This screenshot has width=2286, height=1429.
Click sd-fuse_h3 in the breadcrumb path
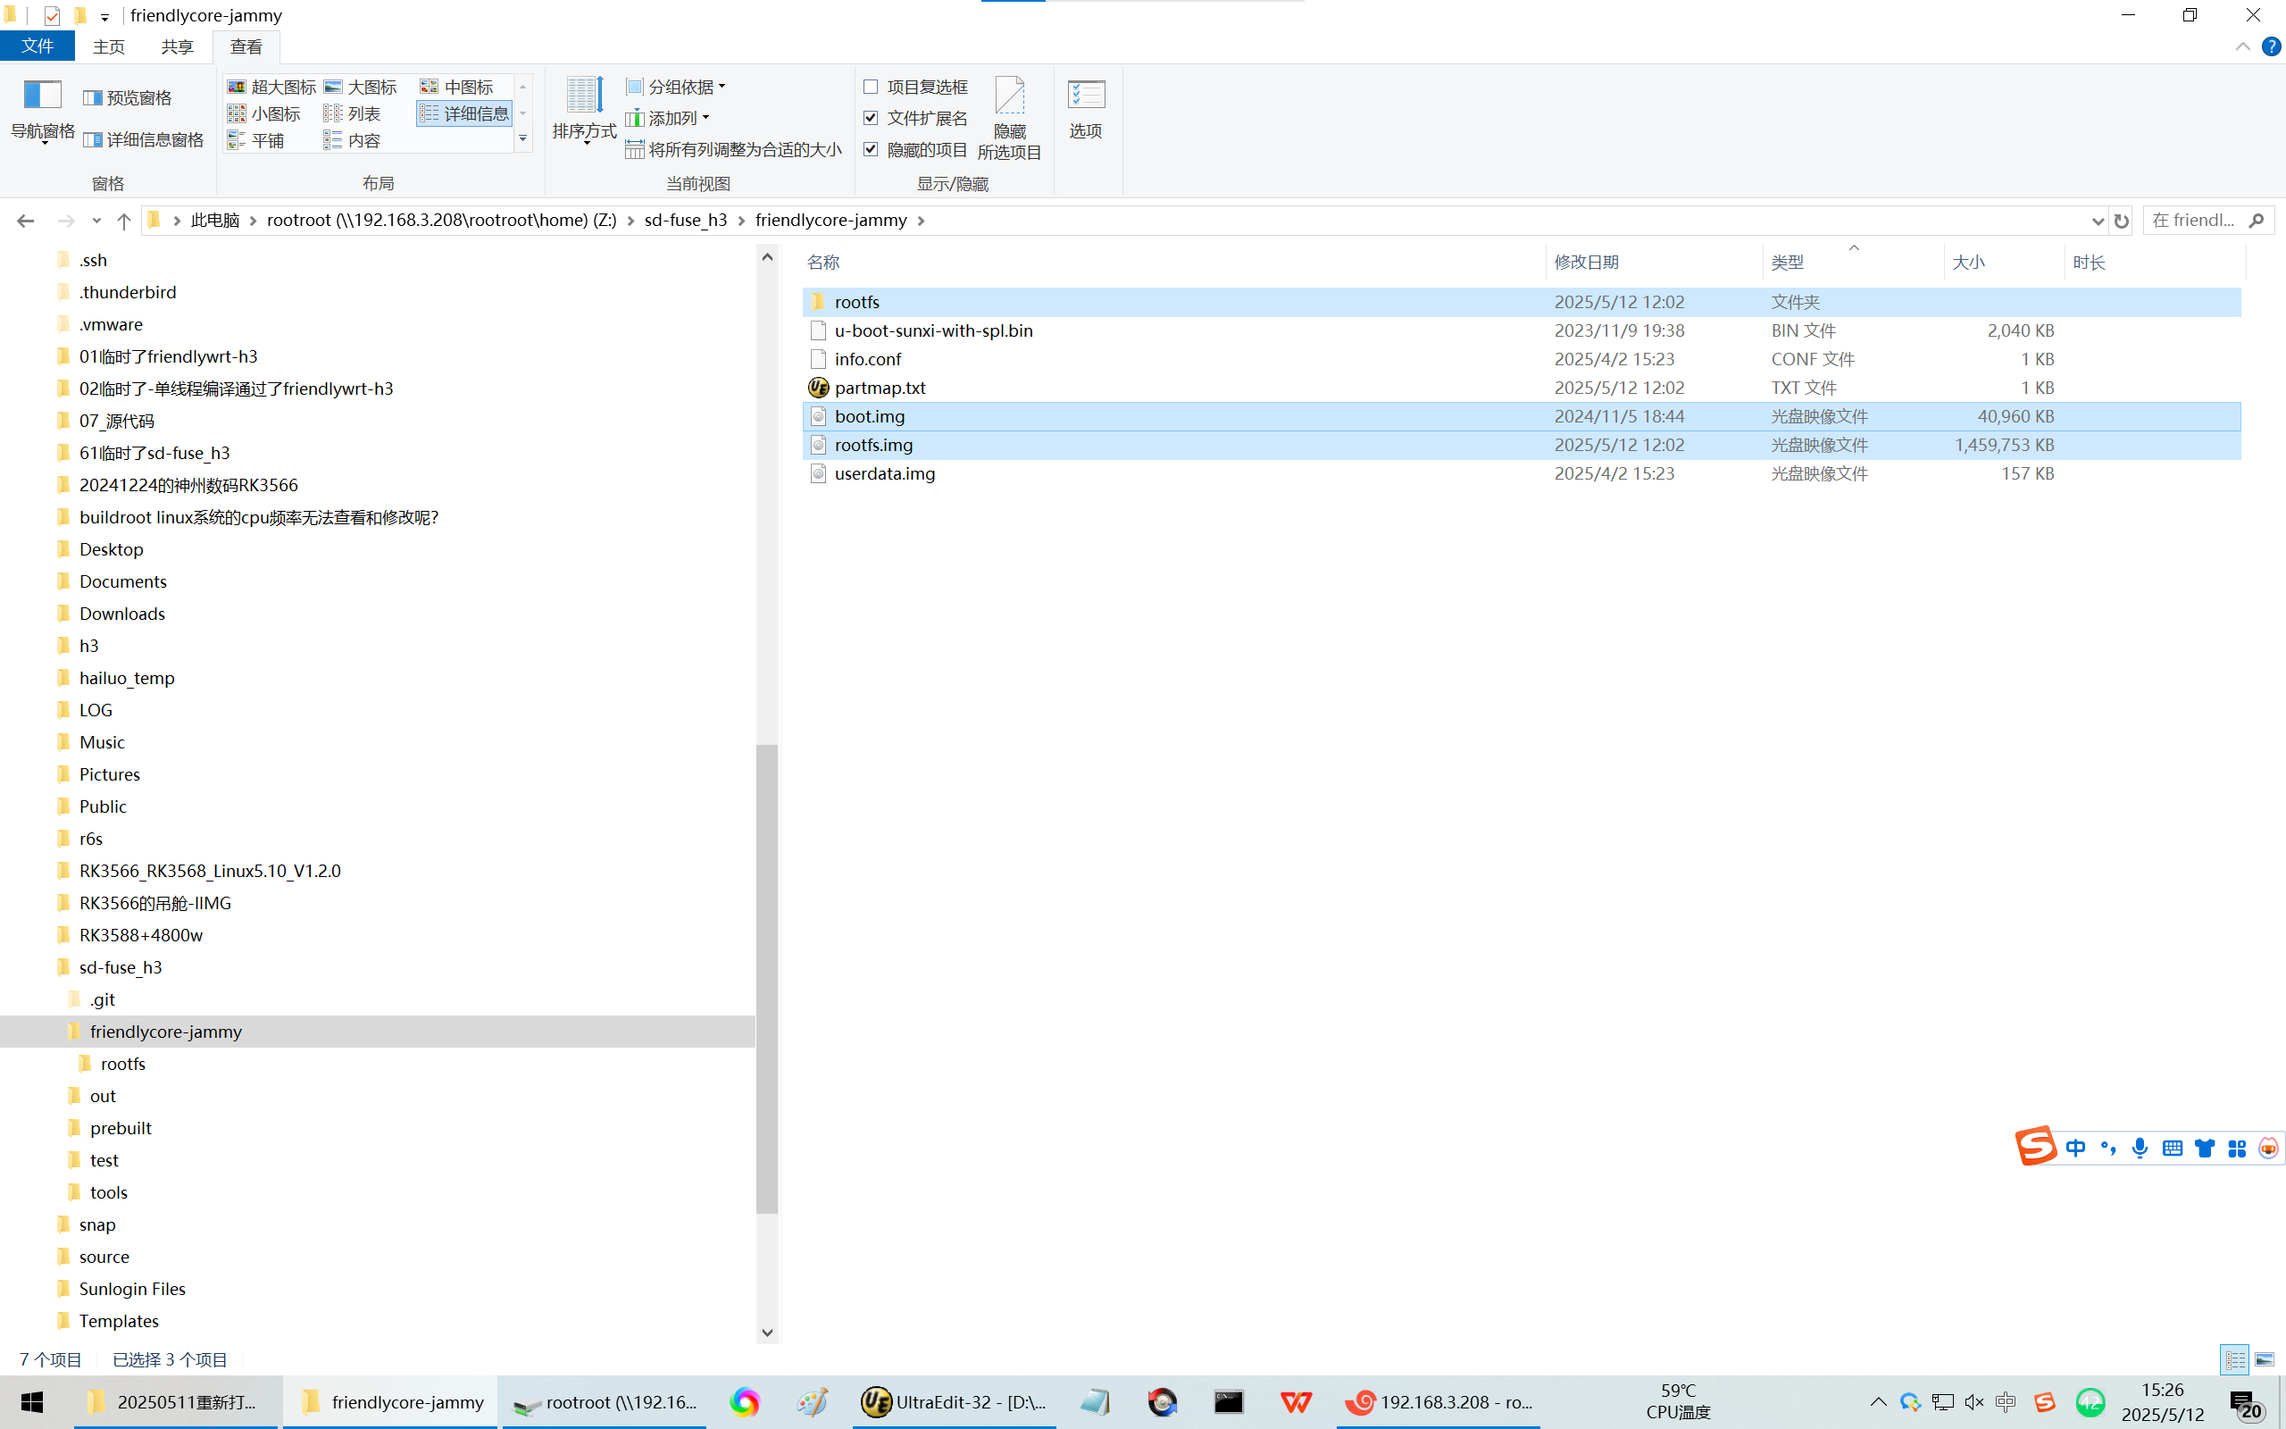[x=685, y=221]
